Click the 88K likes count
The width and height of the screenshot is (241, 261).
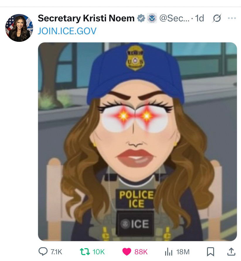tap(141, 252)
